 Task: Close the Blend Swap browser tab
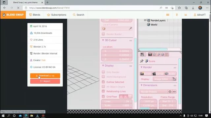coord(42,2)
